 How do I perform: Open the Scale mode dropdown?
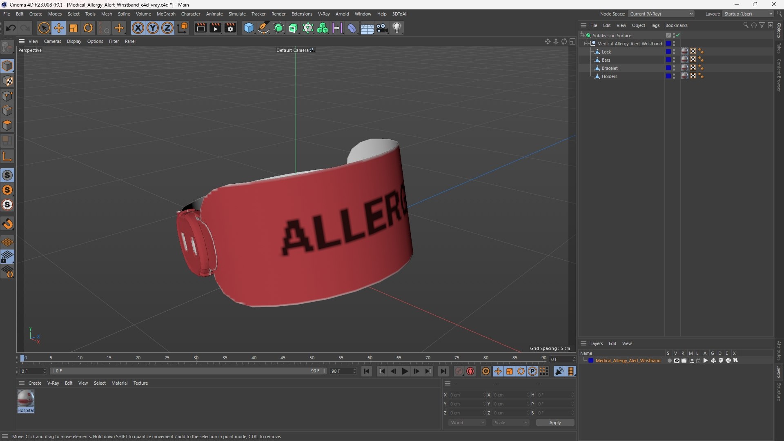[510, 423]
